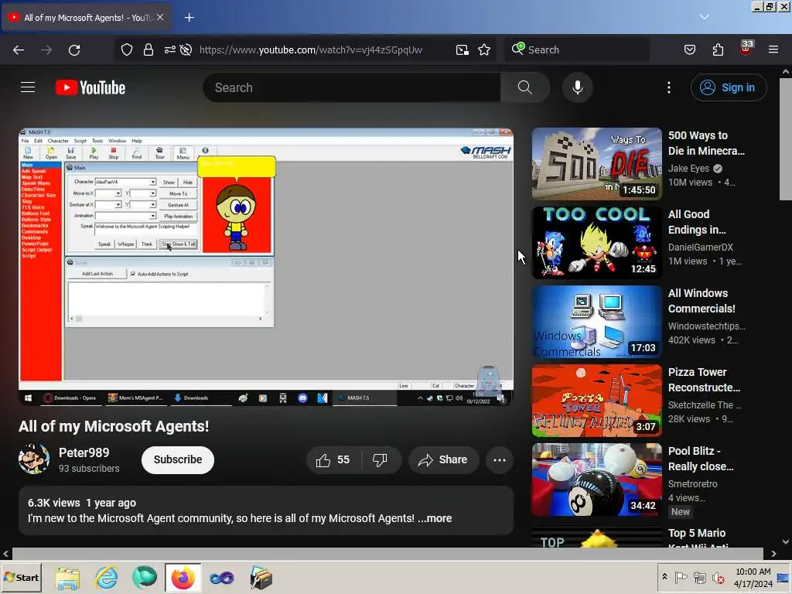Open the shield tracking protection icon
This screenshot has width=792, height=594.
(127, 49)
